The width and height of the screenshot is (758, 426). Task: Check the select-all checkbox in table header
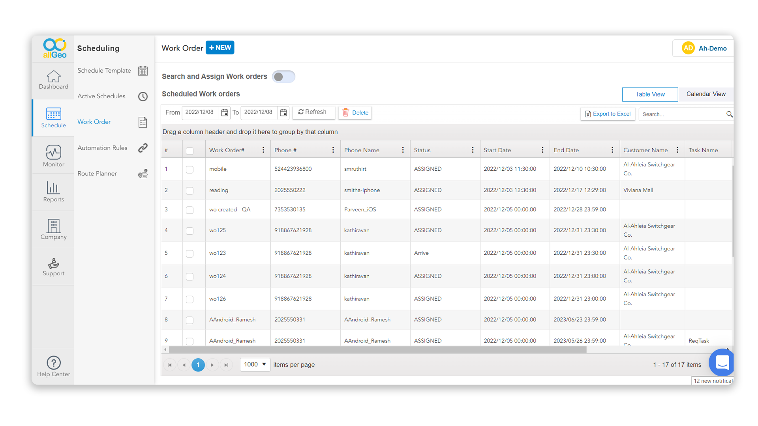[x=190, y=151]
